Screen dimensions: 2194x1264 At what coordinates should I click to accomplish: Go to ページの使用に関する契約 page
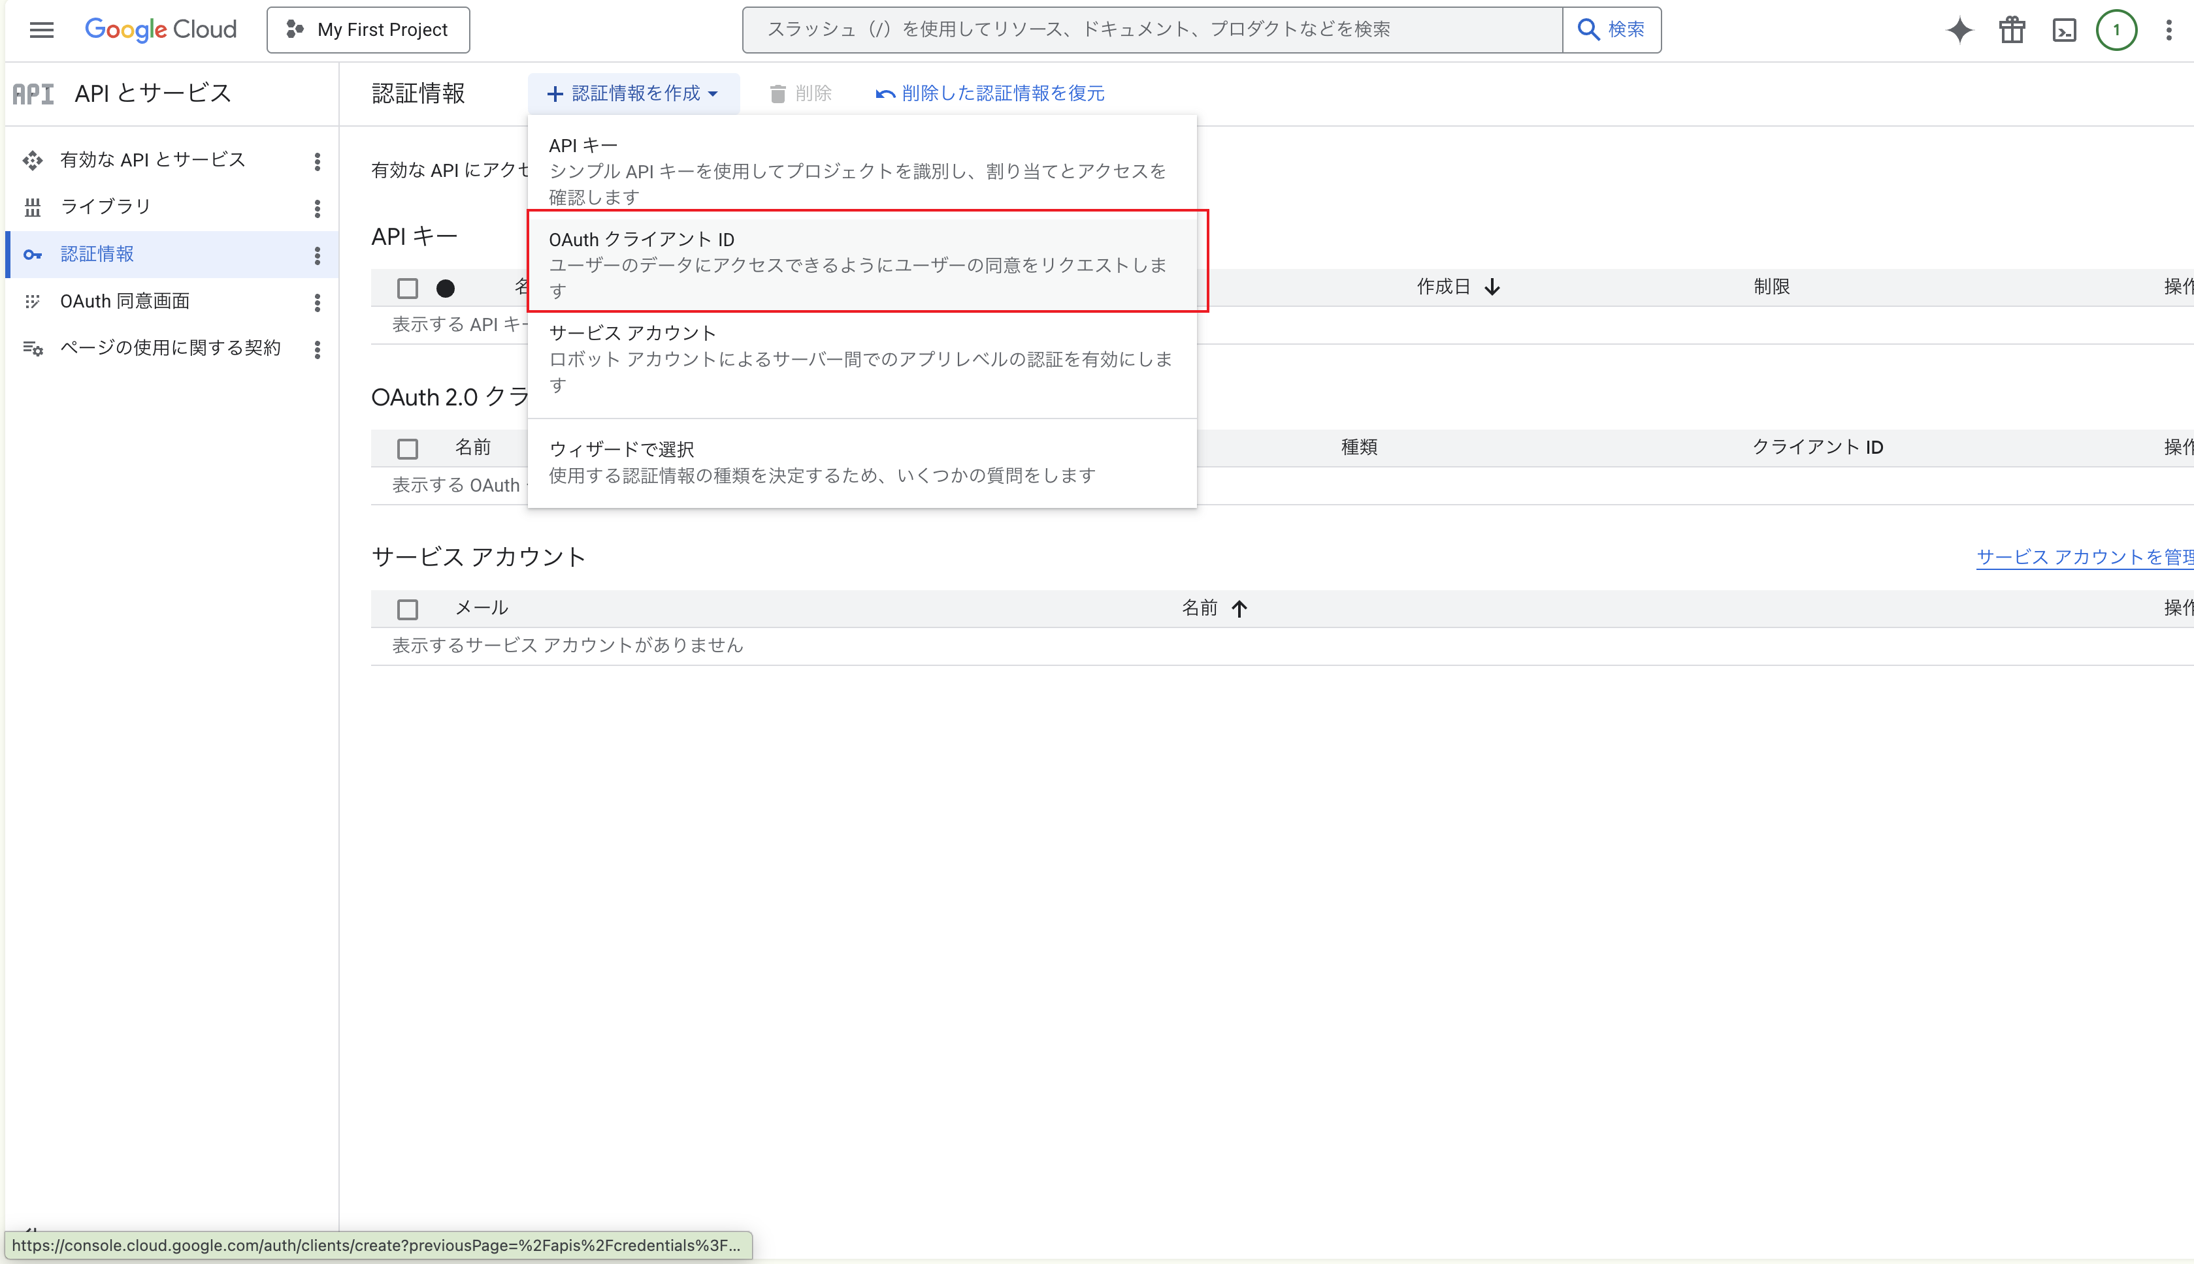[x=171, y=347]
